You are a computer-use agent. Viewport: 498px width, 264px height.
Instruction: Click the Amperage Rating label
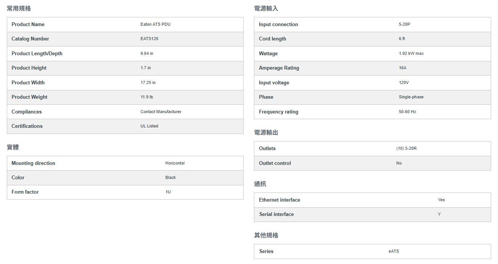[x=279, y=68]
